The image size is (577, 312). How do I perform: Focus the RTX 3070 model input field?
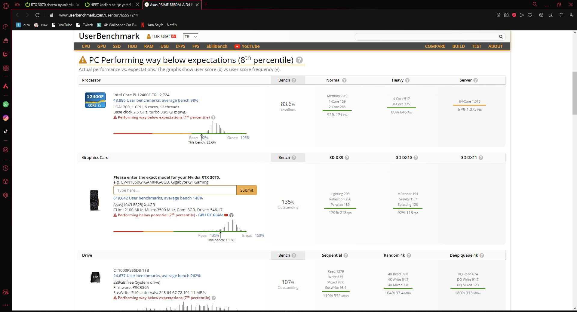pos(175,190)
